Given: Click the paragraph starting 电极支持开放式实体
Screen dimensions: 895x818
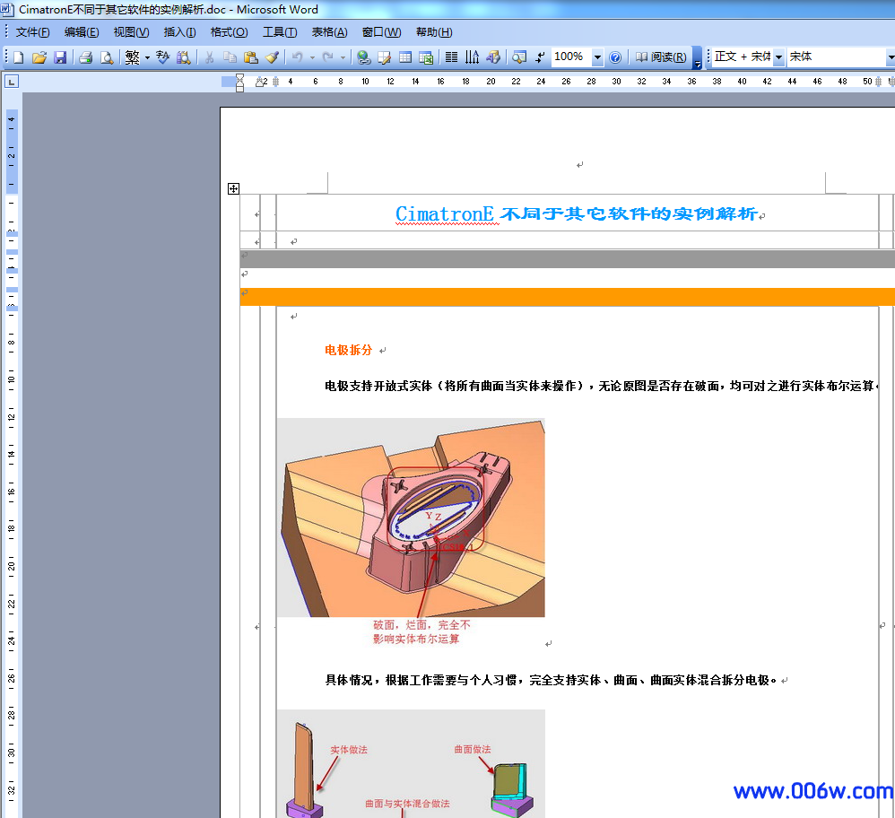Looking at the screenshot, I should click(599, 387).
